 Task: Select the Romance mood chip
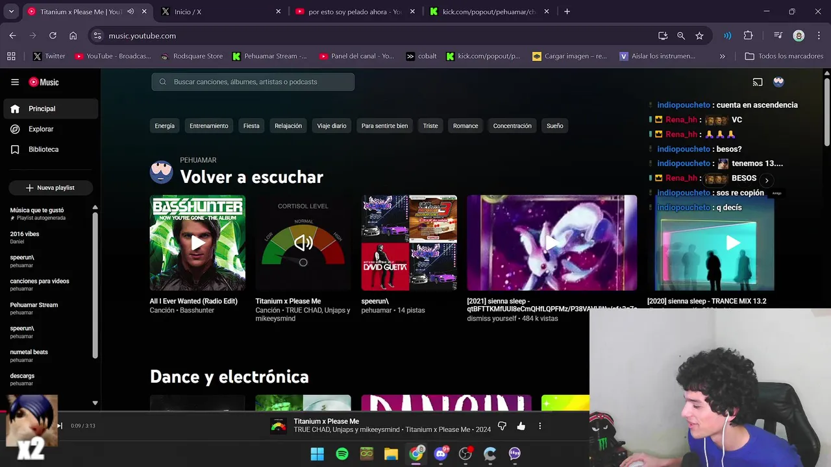[x=465, y=126]
